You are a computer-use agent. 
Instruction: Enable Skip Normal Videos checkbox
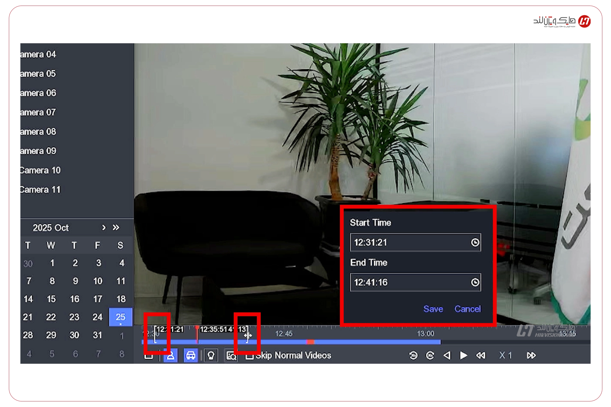pyautogui.click(x=249, y=356)
